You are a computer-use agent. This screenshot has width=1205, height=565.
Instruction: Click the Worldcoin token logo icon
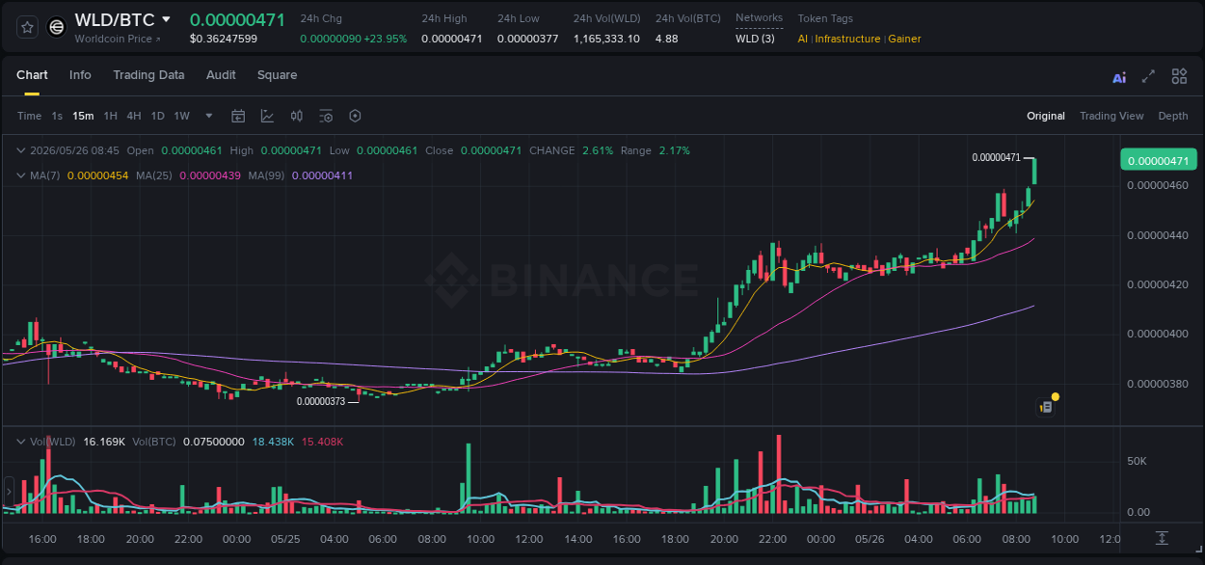[x=57, y=27]
